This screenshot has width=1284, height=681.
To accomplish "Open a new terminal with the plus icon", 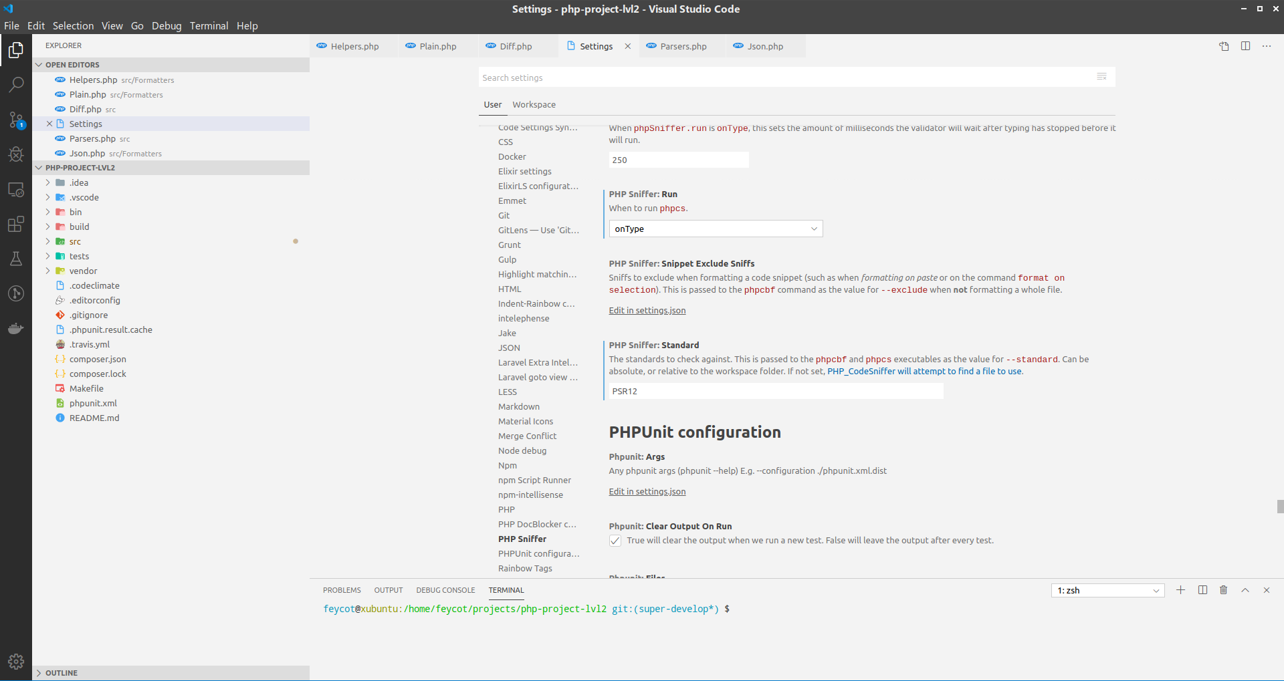I will coord(1180,590).
